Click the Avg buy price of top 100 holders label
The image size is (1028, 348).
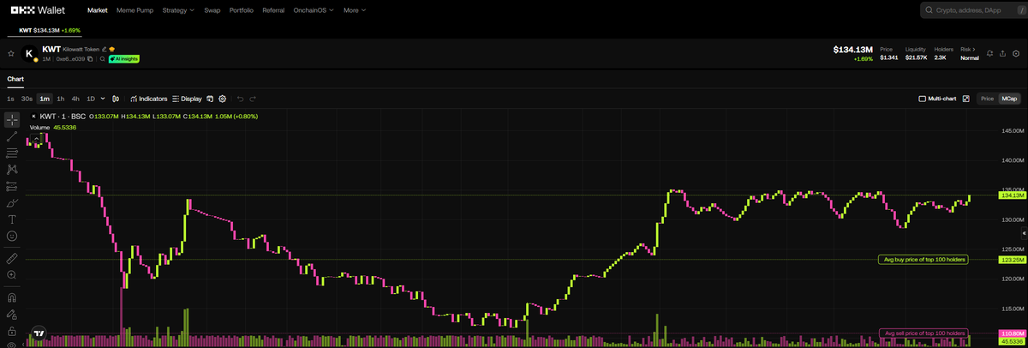tap(924, 259)
